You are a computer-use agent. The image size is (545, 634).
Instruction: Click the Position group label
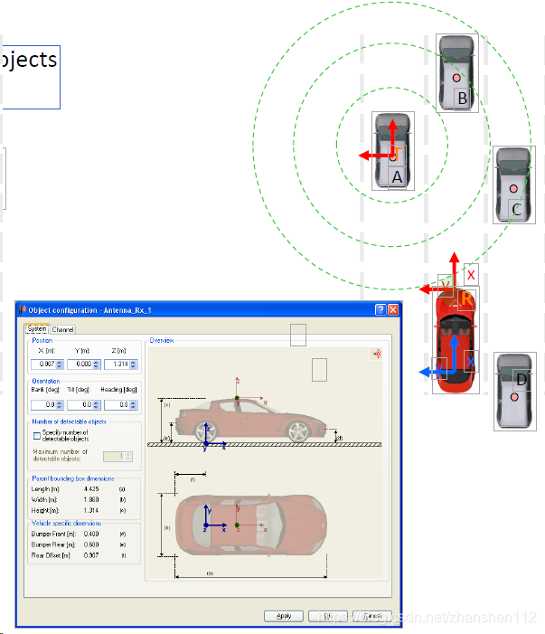tap(42, 340)
